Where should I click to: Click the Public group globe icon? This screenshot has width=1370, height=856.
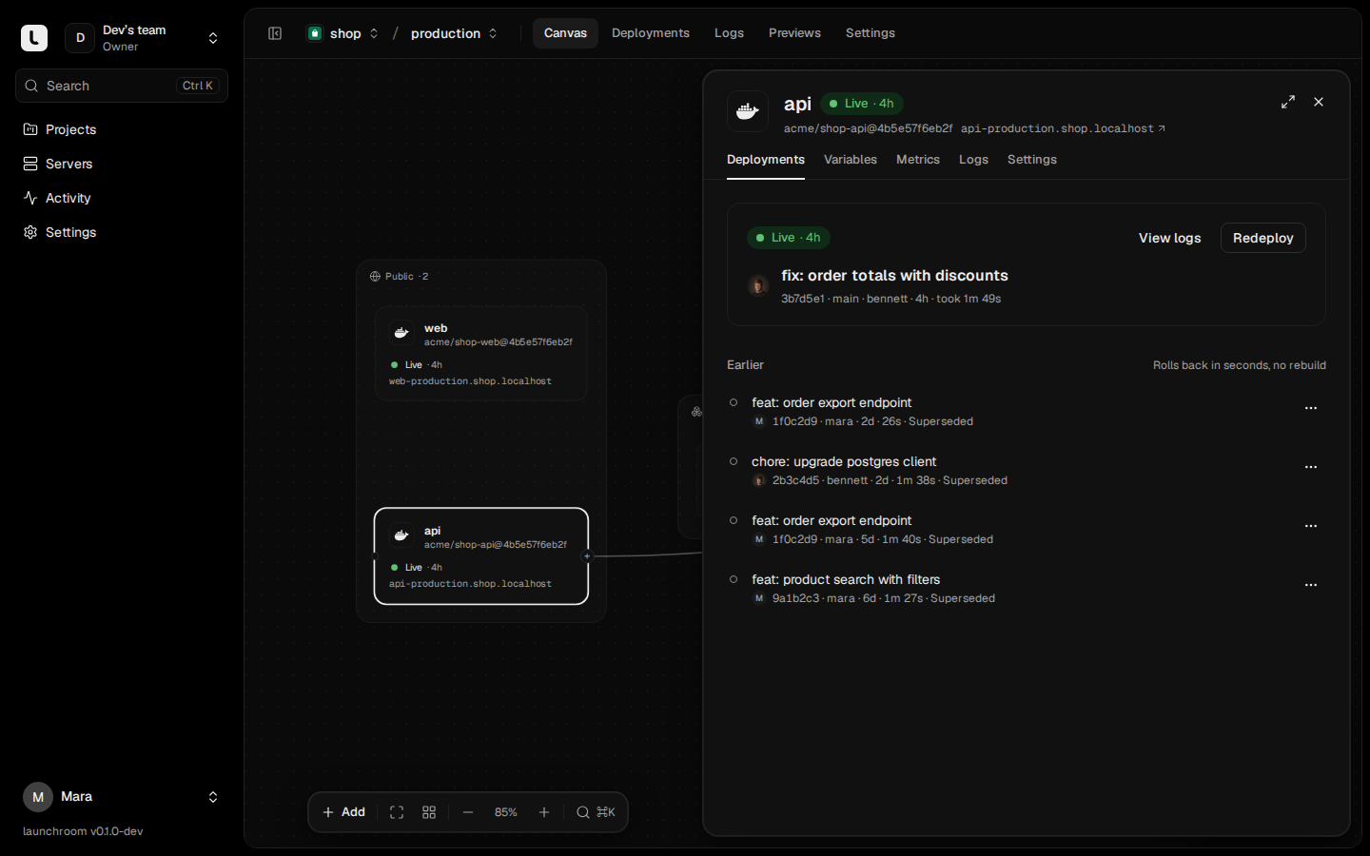(x=375, y=277)
